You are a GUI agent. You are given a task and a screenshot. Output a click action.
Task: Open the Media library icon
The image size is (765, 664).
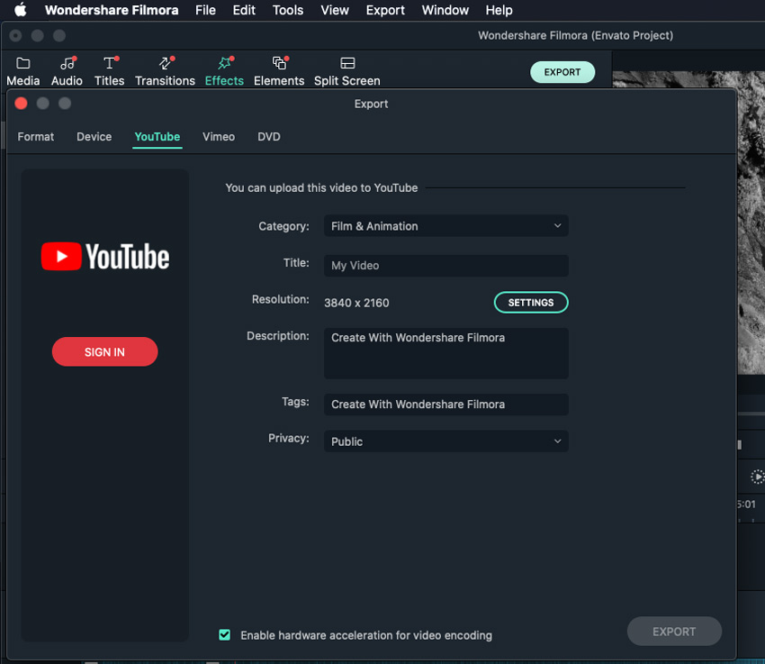22,63
